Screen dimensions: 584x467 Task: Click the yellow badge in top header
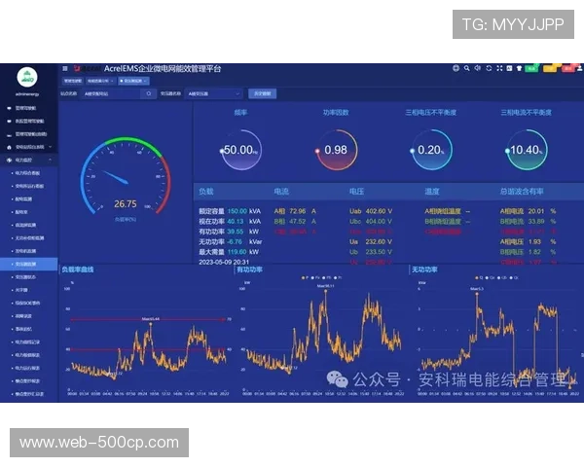tap(549, 69)
